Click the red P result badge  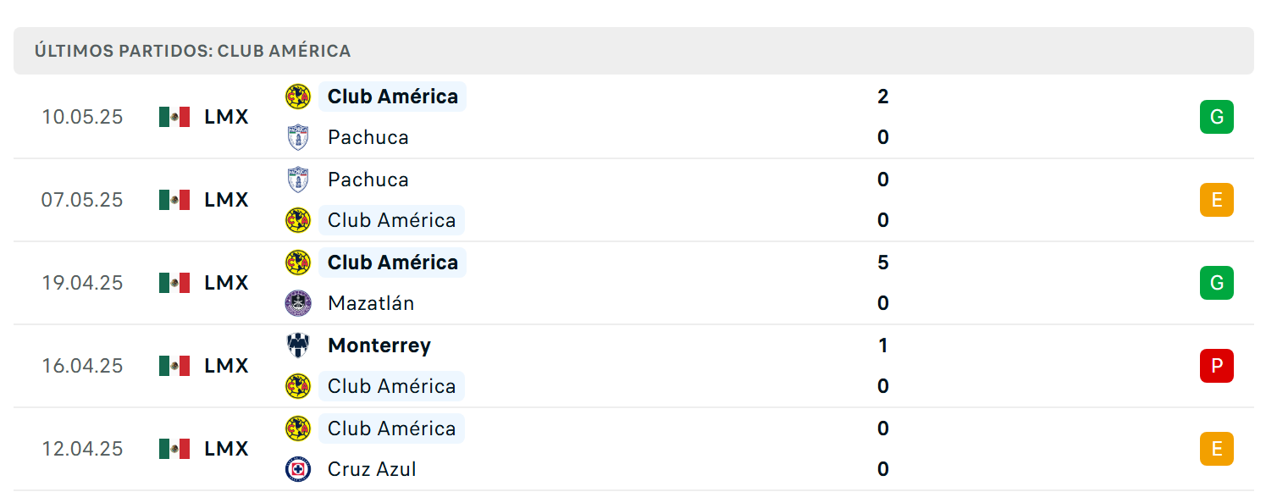point(1217,366)
